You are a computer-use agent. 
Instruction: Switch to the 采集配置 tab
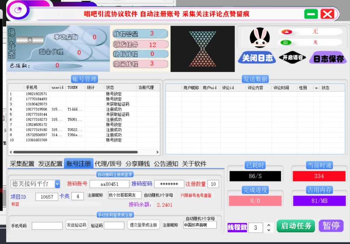(x=22, y=164)
